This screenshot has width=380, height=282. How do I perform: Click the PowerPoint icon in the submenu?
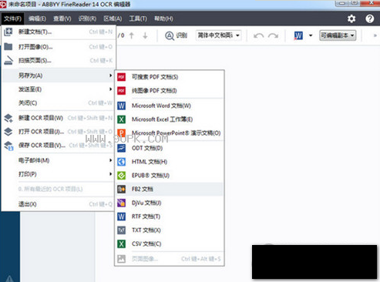[x=121, y=133]
